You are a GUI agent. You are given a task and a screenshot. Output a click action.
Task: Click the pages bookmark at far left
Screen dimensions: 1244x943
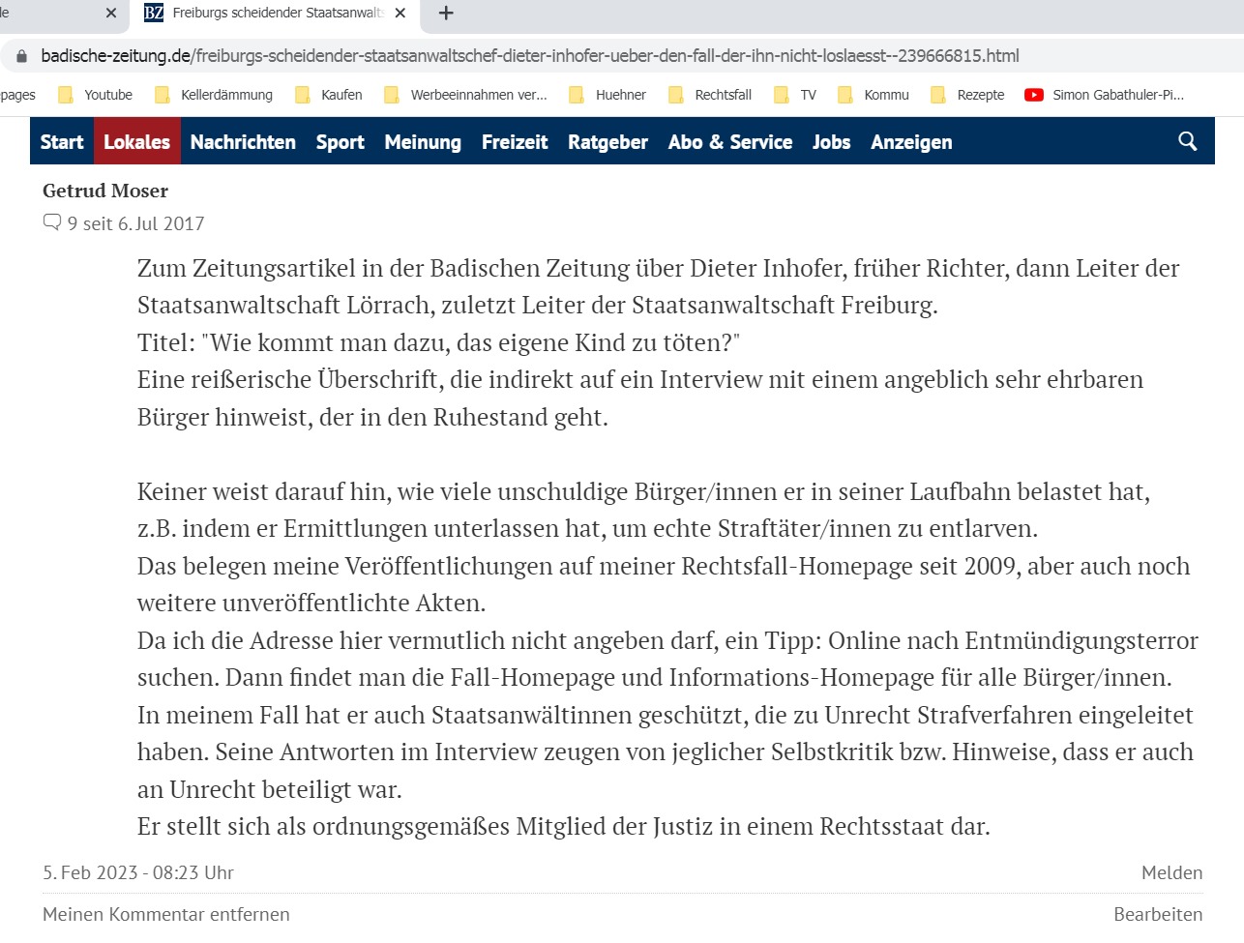click(x=17, y=95)
